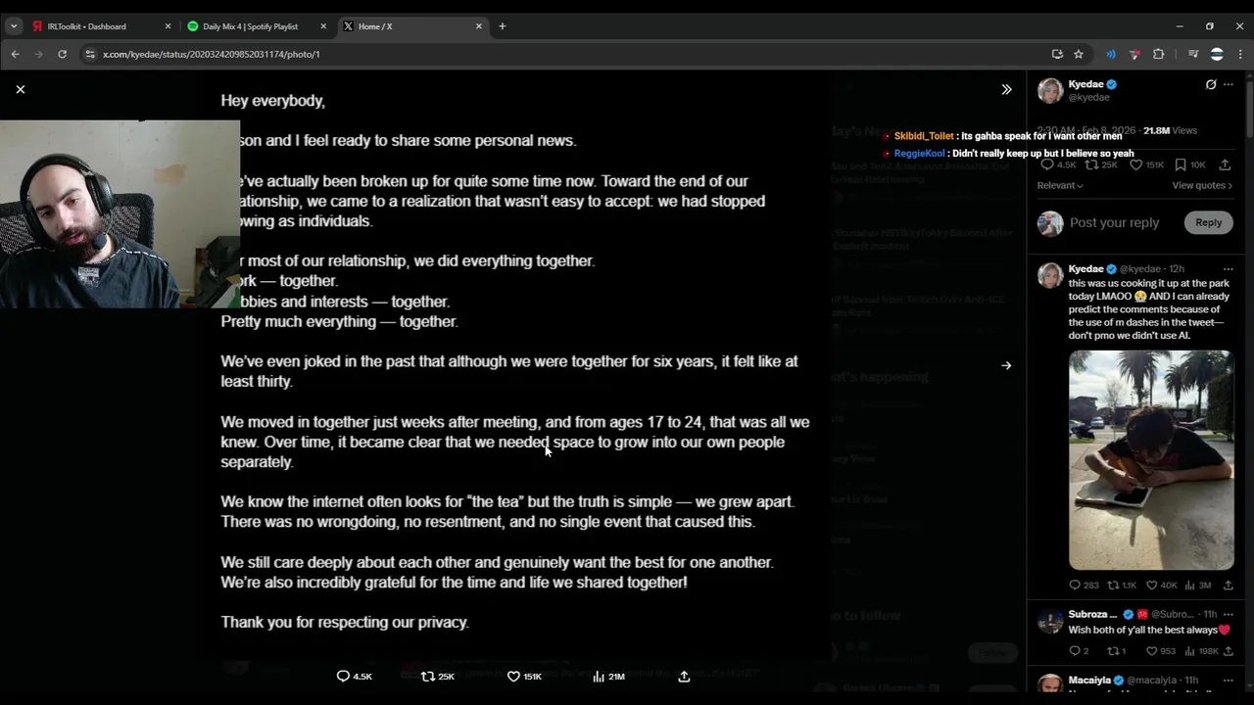Open the share icon below the photo
Screen dimensions: 1254x705
[x=684, y=676]
